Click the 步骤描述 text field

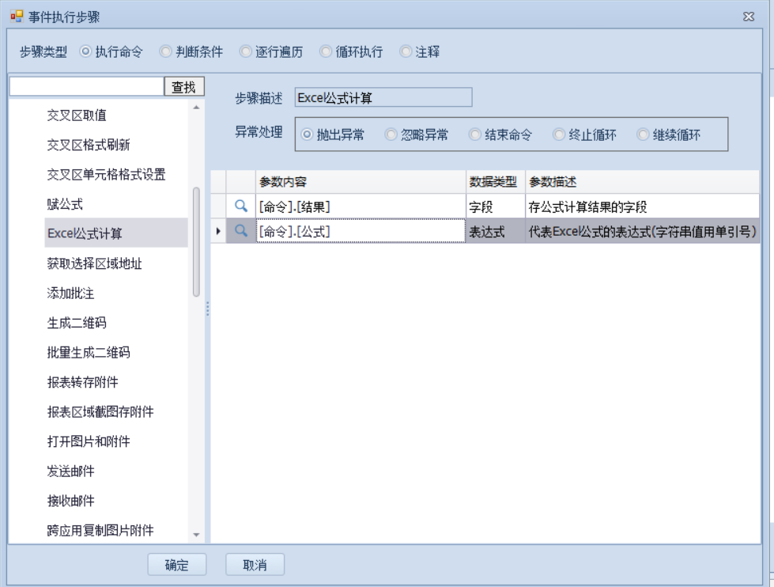pos(383,97)
